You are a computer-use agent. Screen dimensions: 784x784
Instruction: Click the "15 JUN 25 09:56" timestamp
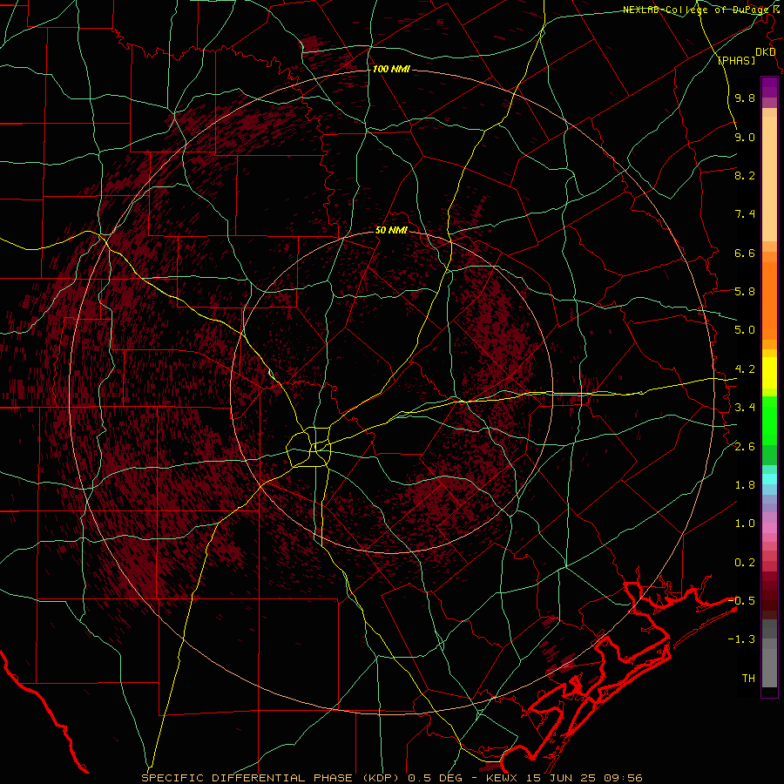click(584, 778)
